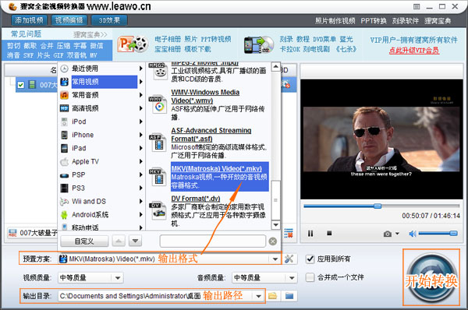468x310 pixels.
Task: Click the phone and DVD burning icon
Action: (259, 44)
